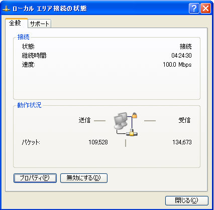The image size is (214, 210).
Task: Select the 全般 tab
Action: [16, 23]
